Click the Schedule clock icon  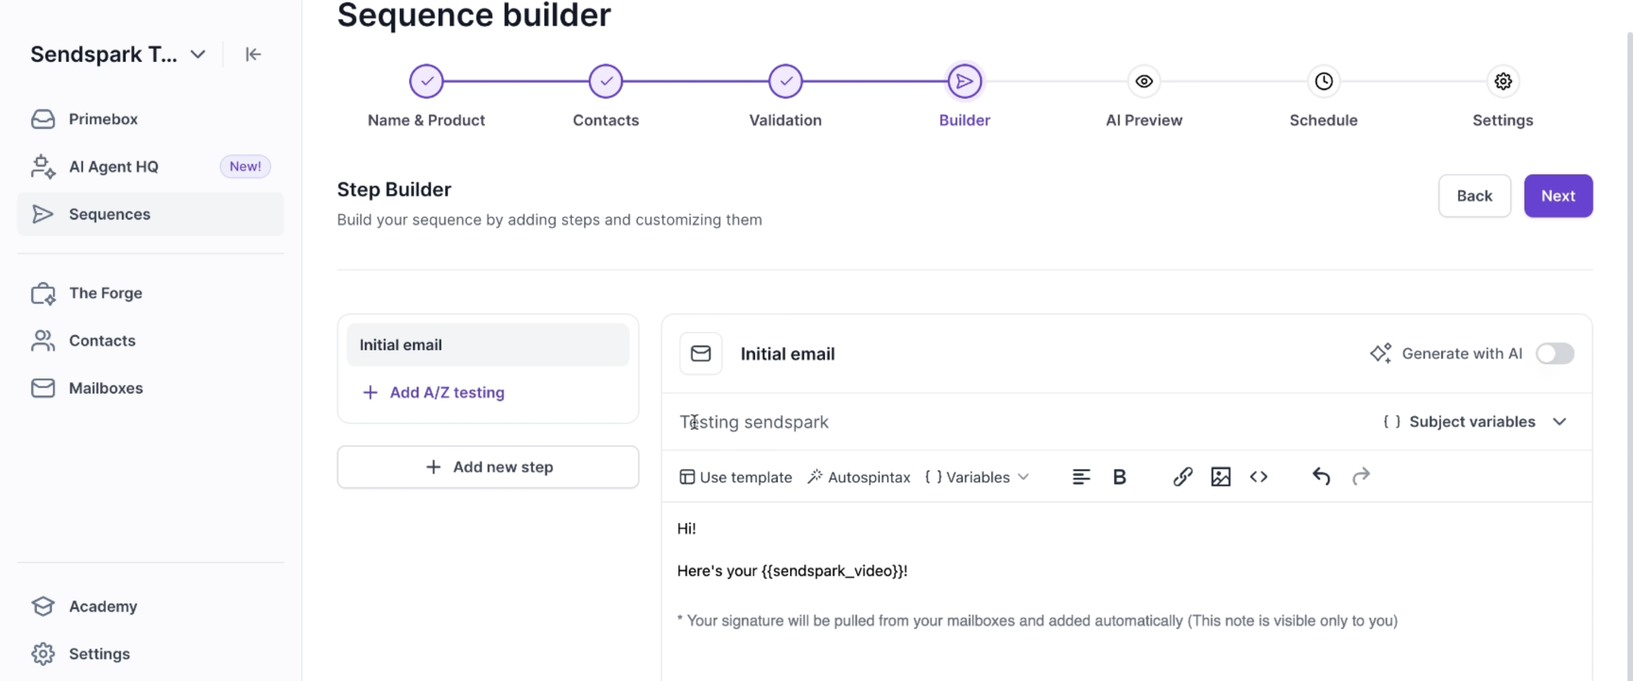[x=1324, y=81]
